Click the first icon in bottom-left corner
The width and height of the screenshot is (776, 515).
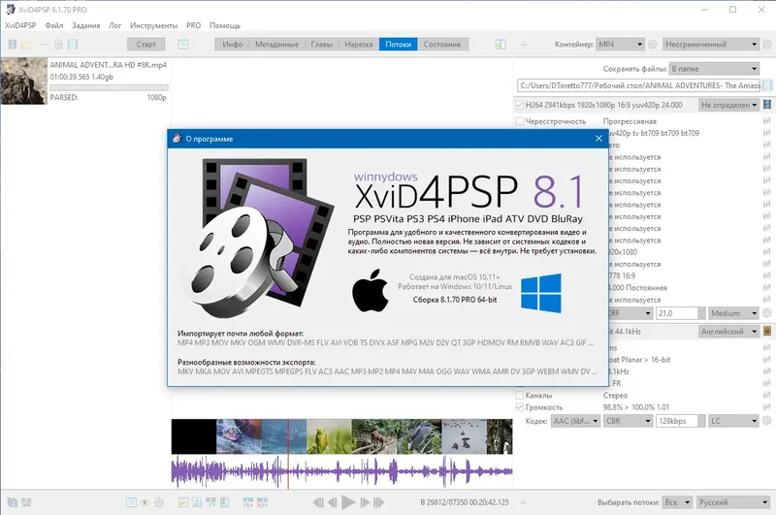(13, 502)
